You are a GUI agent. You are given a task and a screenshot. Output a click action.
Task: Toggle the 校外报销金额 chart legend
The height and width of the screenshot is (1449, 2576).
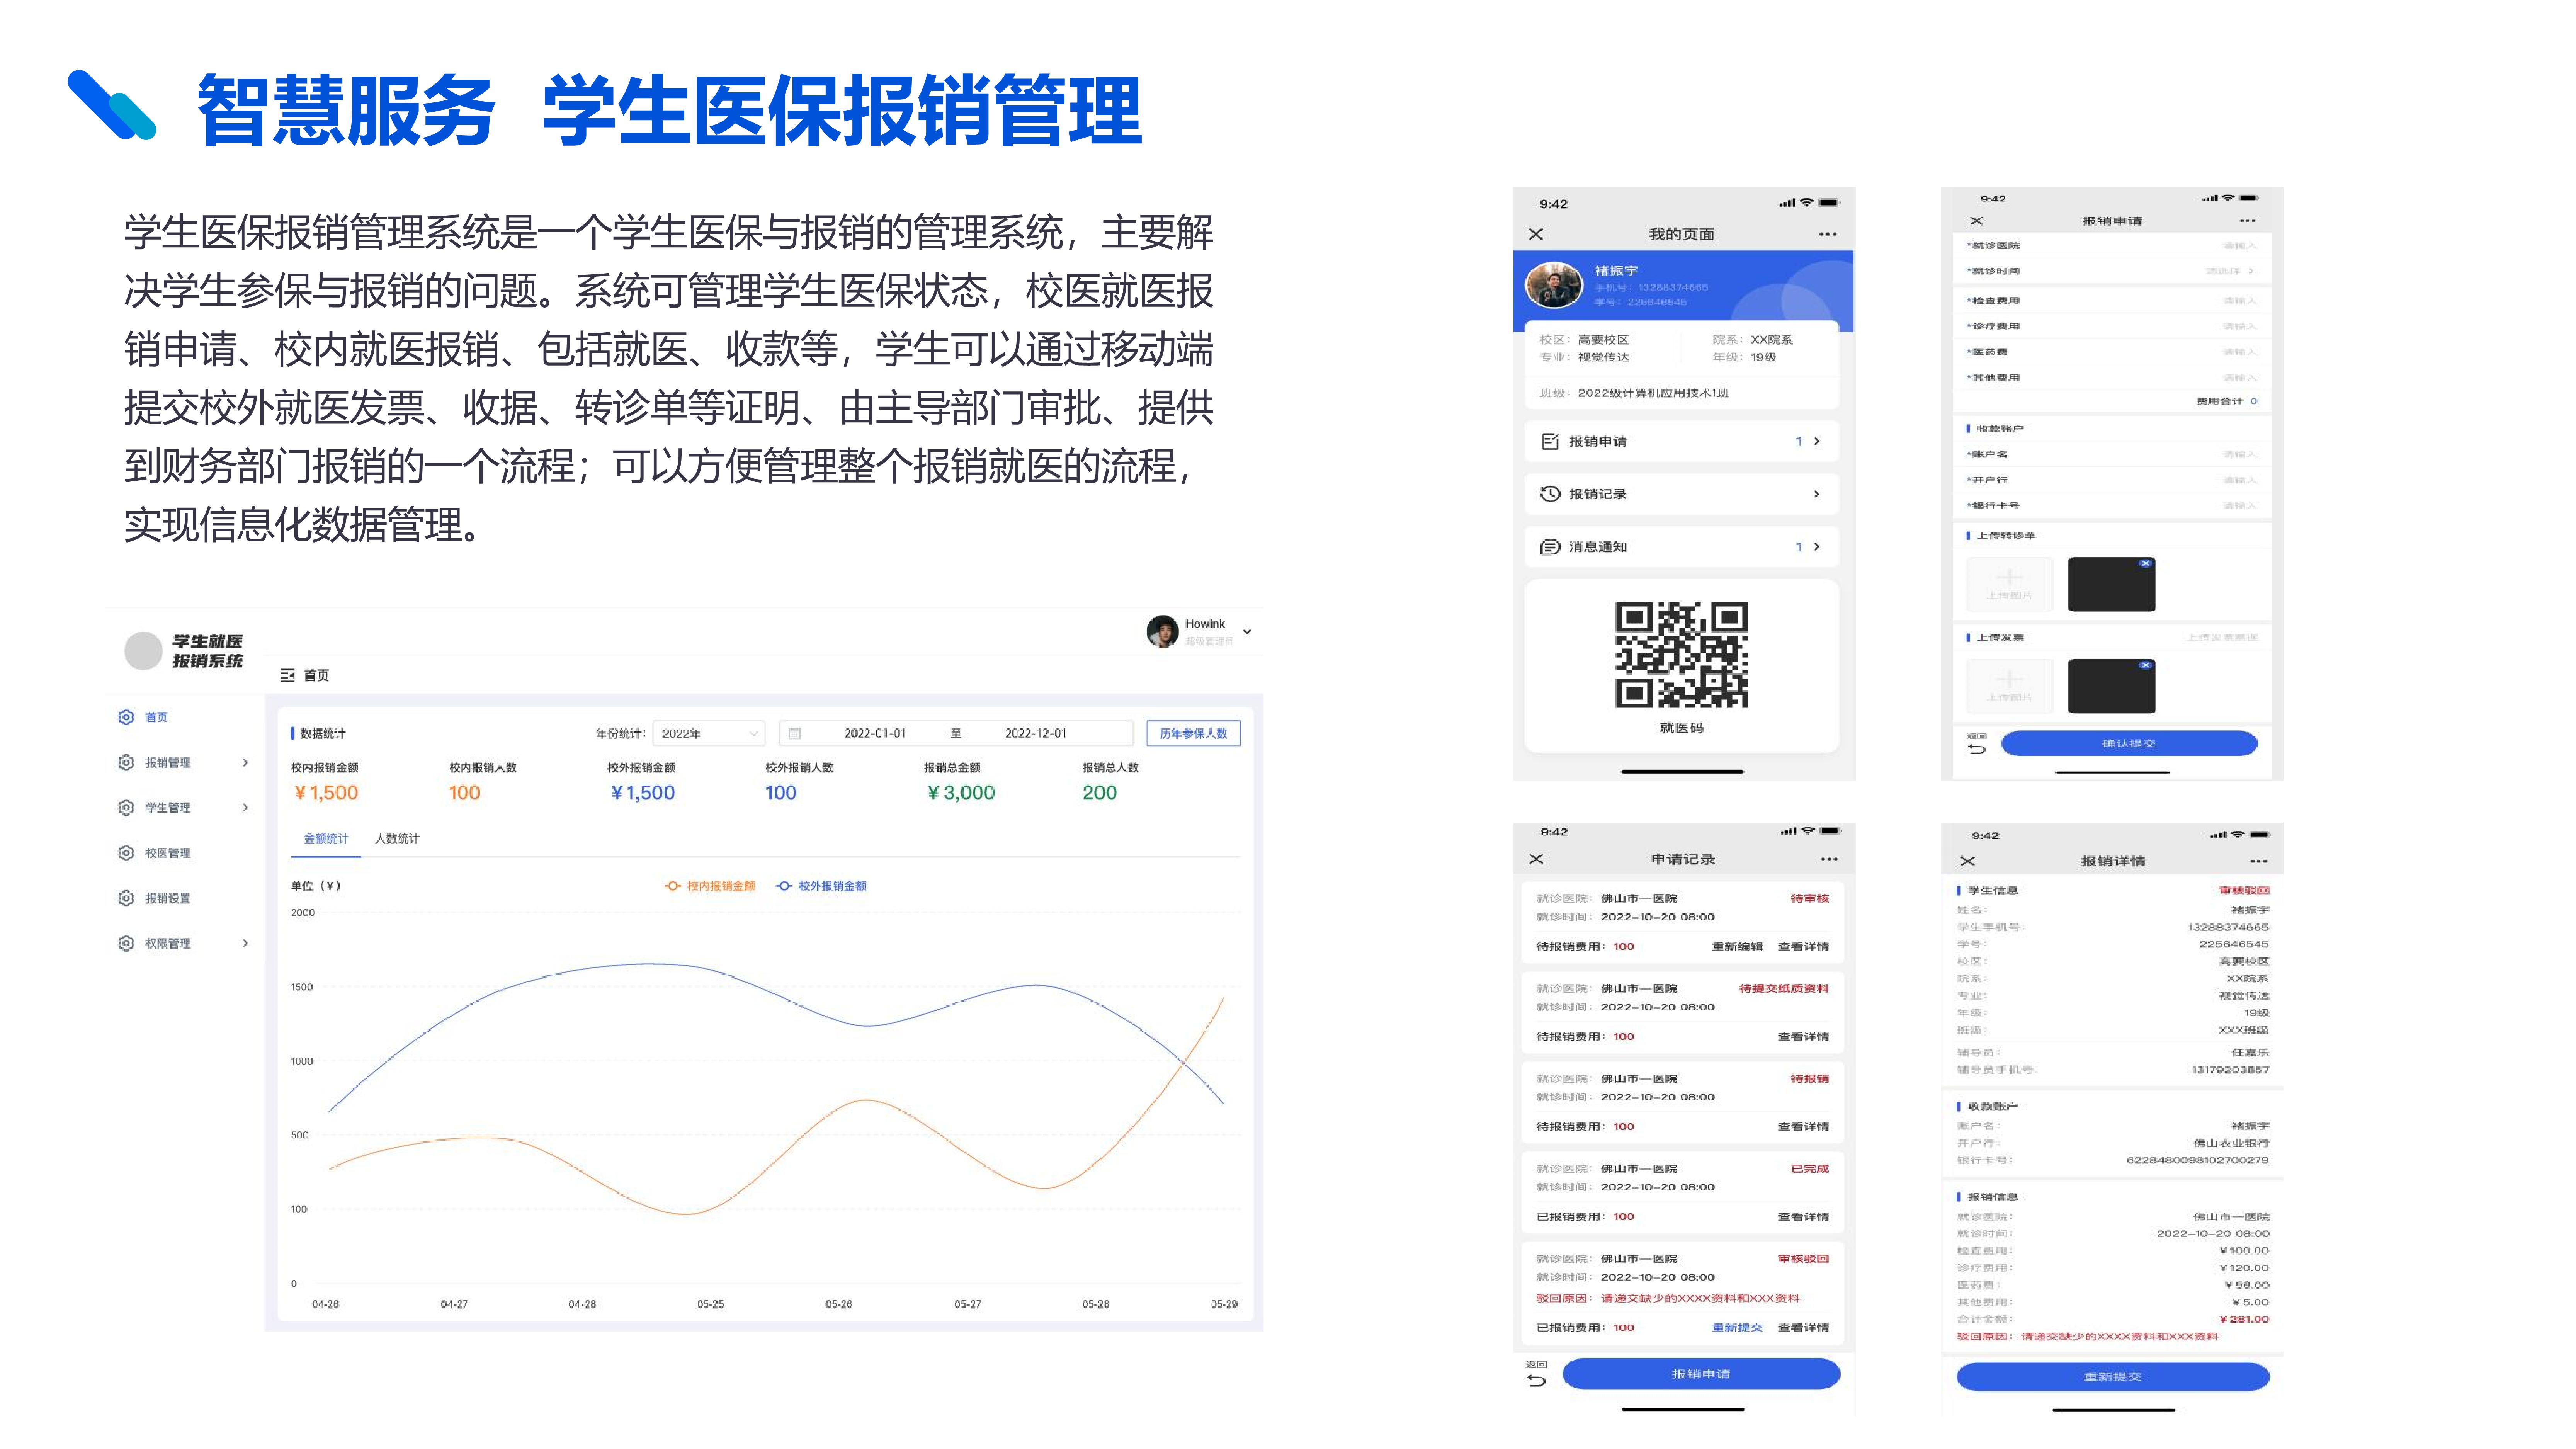point(821,886)
